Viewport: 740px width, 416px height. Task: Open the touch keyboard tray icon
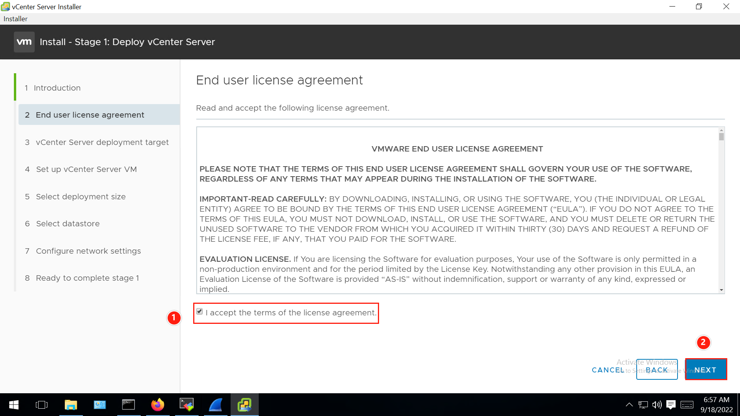click(x=687, y=405)
